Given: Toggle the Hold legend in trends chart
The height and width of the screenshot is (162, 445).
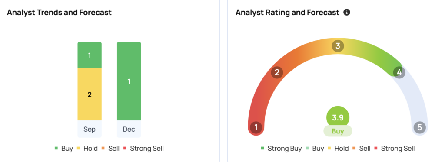Looking at the screenshot, I should [x=87, y=149].
